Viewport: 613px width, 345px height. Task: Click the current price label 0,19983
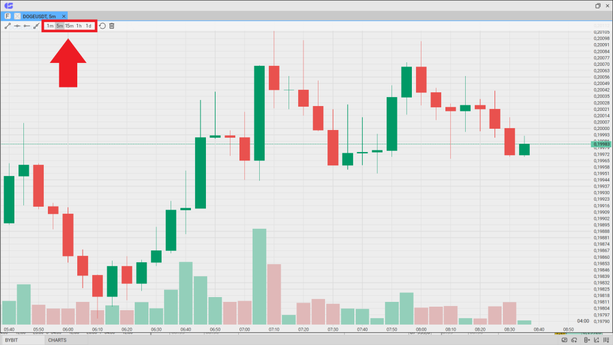click(601, 144)
